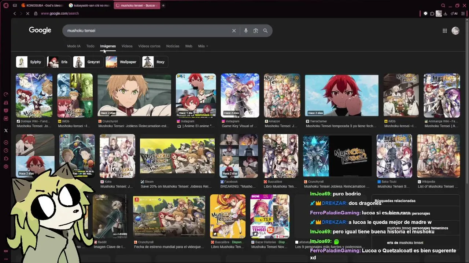This screenshot has width=469, height=263.
Task: Open the X (Twitter) sidebar panel
Action: [6, 130]
